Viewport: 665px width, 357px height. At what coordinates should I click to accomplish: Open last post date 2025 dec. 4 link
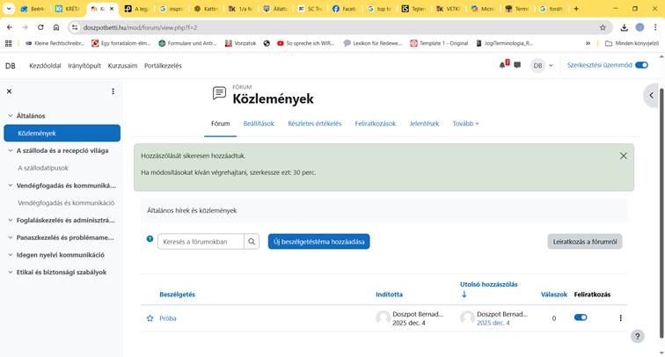pyautogui.click(x=493, y=323)
